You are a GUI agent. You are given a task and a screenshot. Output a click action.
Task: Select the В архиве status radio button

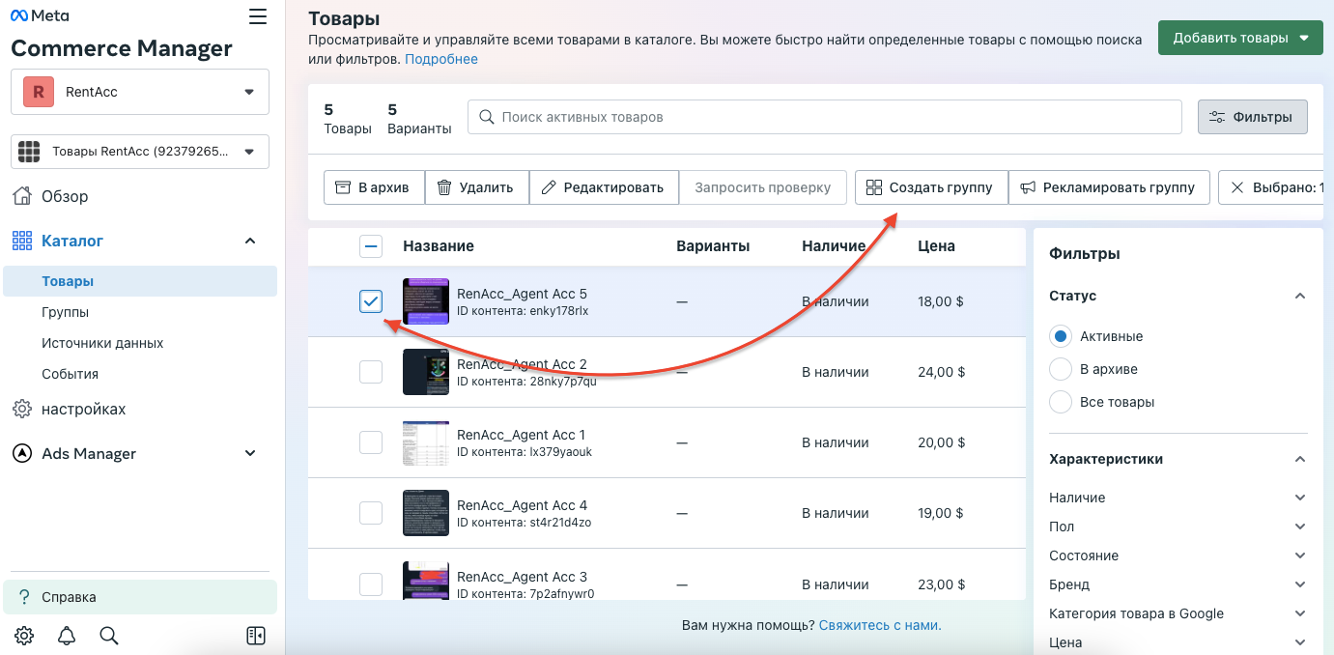tap(1061, 369)
